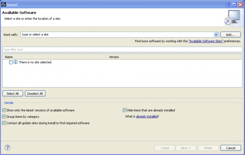This screenshot has width=245, height=155.
Task: Sort list by the Name column header
Action: [54, 57]
